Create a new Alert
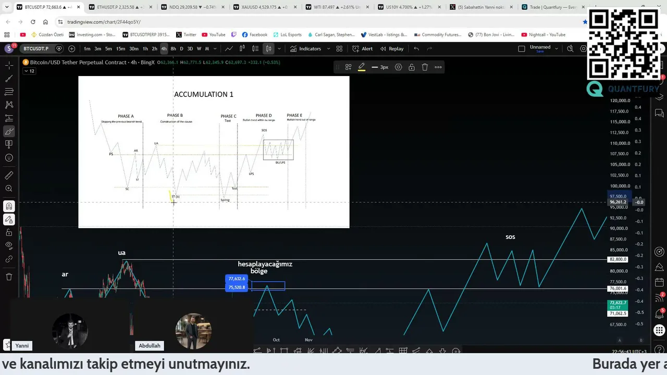 point(362,48)
